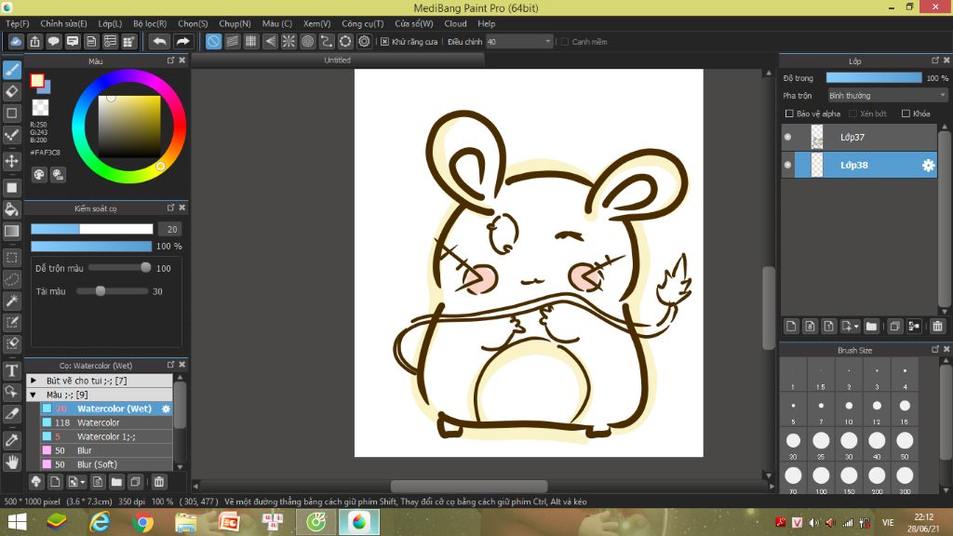Open the Cloud menu
953x536 pixels.
tap(455, 23)
